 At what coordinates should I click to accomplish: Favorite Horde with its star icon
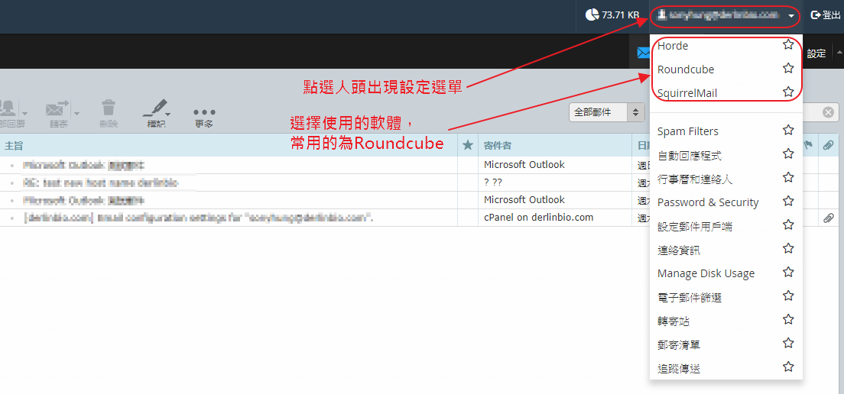[x=788, y=44]
